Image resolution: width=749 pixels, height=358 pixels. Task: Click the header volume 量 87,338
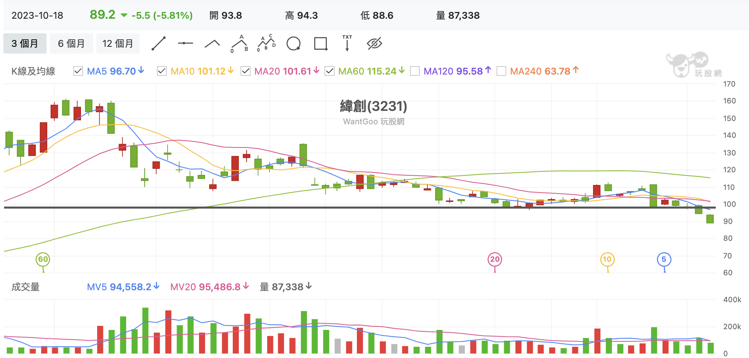458,15
